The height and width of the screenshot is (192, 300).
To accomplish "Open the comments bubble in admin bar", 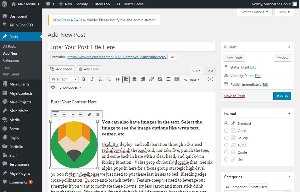I will [x=50, y=4].
